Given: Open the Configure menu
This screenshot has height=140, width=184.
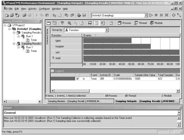Looking at the screenshot, I should click(x=44, y=9).
